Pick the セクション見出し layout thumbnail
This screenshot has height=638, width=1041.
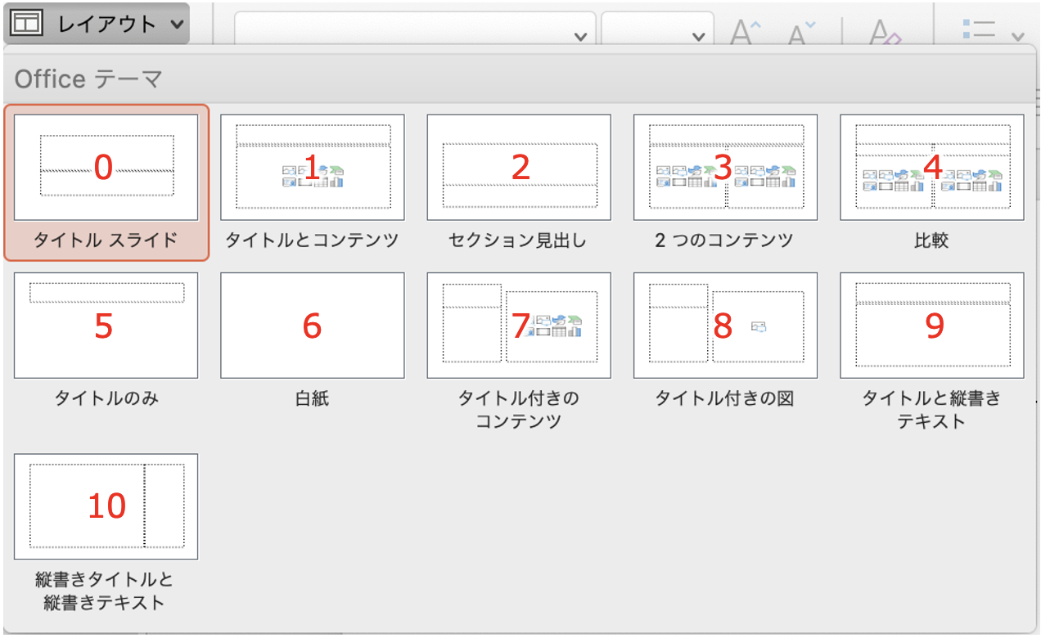519,168
